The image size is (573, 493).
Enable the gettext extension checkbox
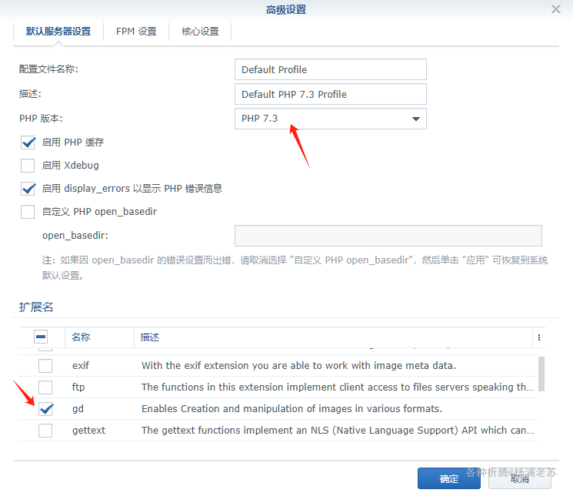click(x=45, y=431)
